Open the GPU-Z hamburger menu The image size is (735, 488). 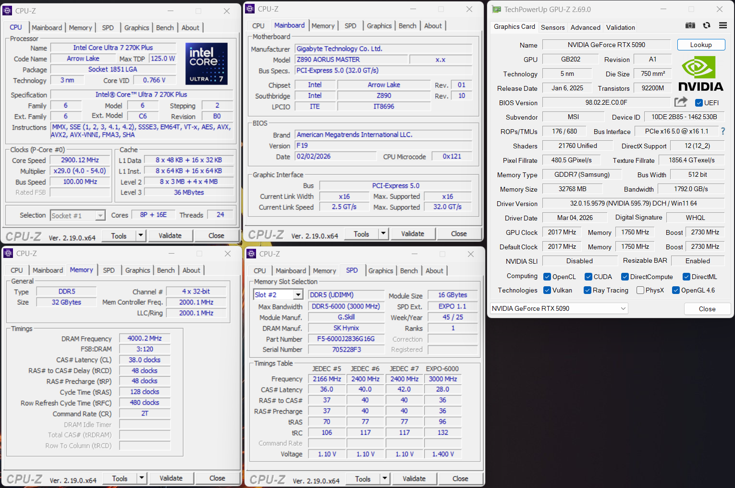(723, 25)
